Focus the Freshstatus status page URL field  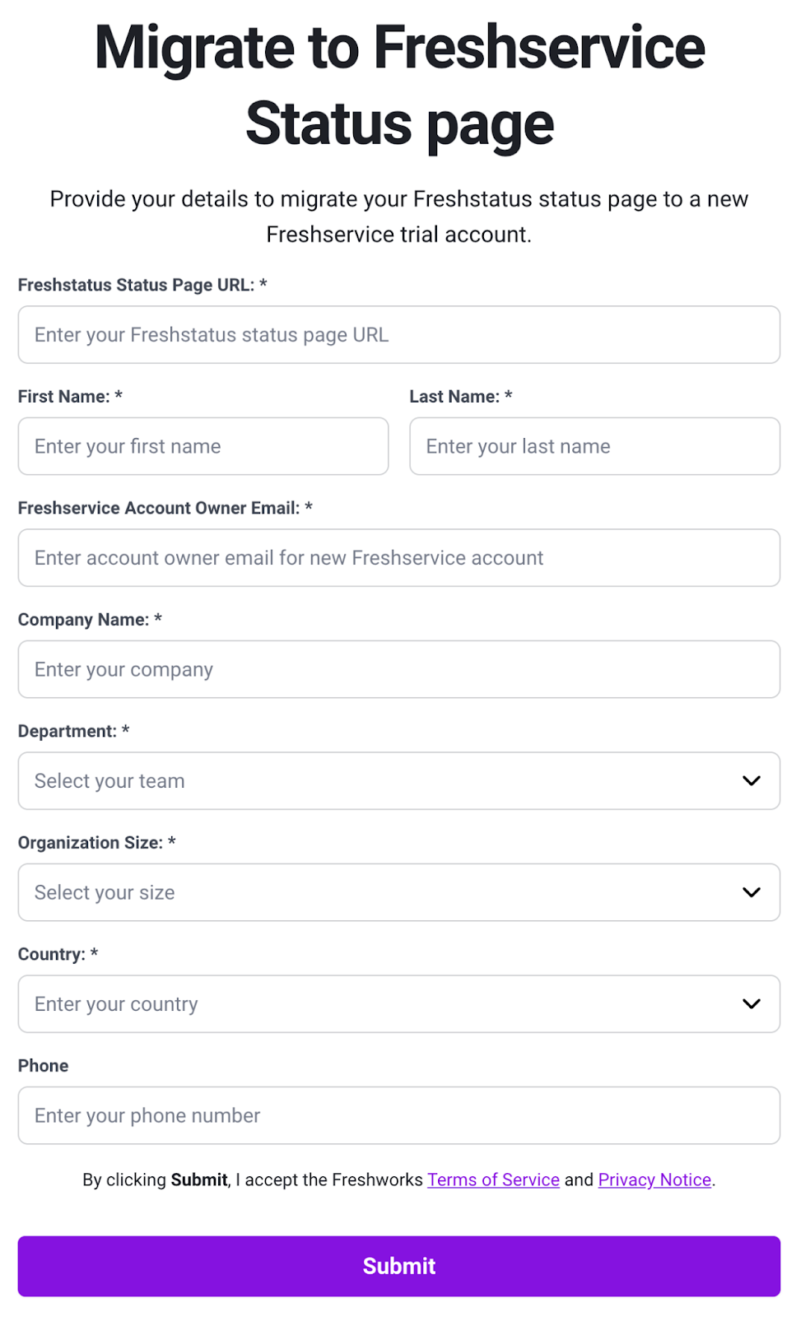point(398,335)
